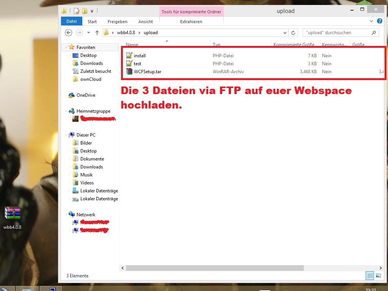Refresh the upload folder view
The image size is (388, 291).
coord(293,33)
